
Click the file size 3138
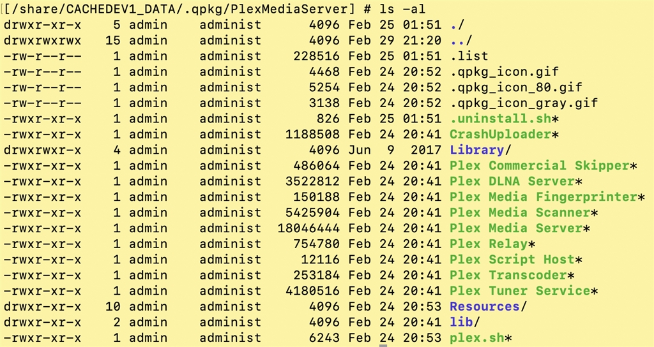[x=324, y=103]
